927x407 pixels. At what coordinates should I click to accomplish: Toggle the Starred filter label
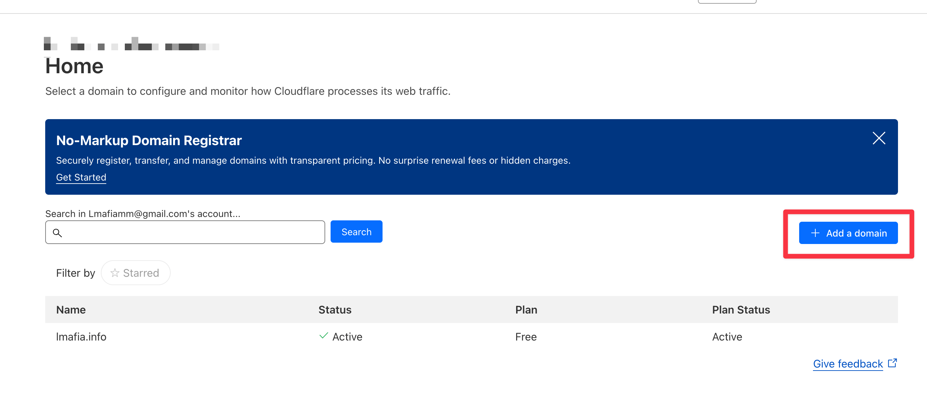141,273
